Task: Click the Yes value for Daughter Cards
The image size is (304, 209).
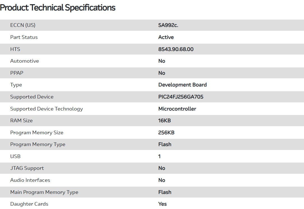Action: (x=163, y=204)
